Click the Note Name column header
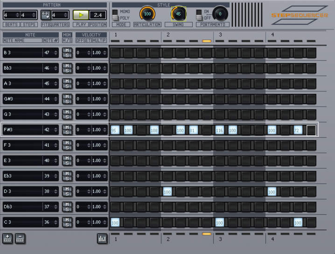 22,40
